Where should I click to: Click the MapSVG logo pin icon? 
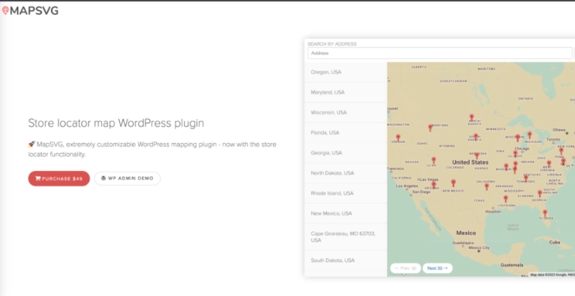(5, 11)
